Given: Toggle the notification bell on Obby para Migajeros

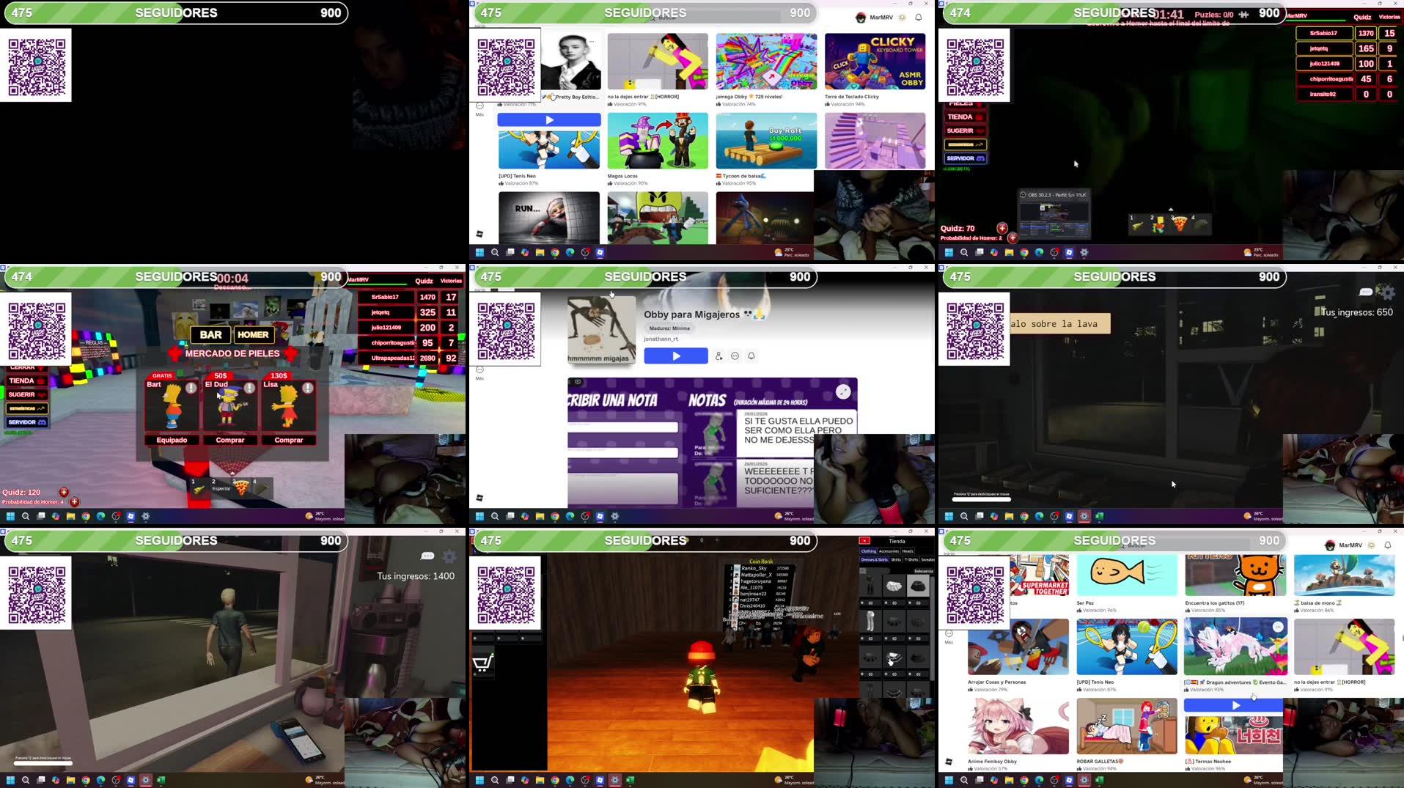Looking at the screenshot, I should 751,356.
